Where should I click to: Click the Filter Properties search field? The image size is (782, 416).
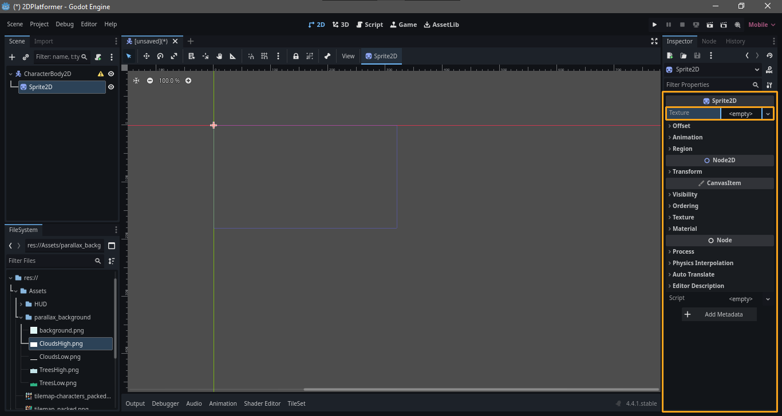pyautogui.click(x=707, y=85)
